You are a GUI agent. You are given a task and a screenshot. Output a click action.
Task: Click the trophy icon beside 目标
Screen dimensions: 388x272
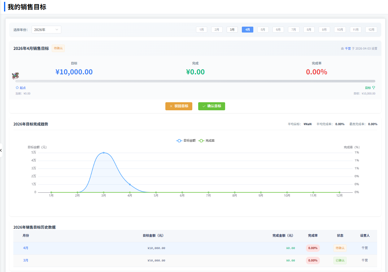(x=373, y=88)
